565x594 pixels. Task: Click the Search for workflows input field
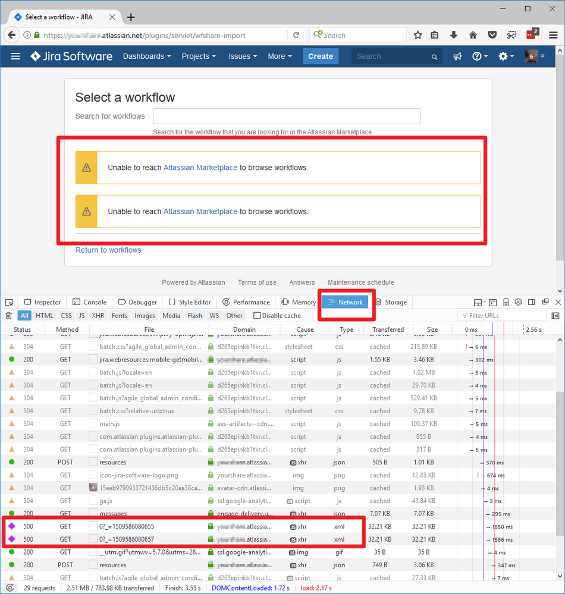pos(287,116)
